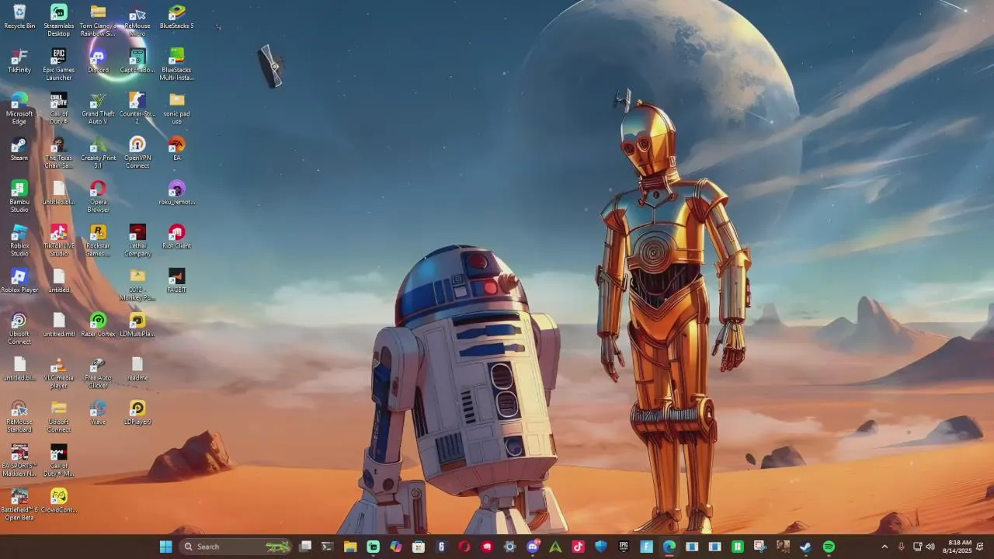Launch LDPlayer9 desktop shortcut

[137, 413]
